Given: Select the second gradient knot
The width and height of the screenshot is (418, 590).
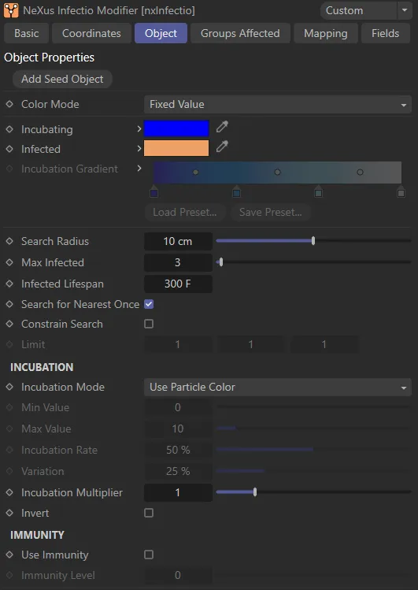Looking at the screenshot, I should (x=236, y=192).
